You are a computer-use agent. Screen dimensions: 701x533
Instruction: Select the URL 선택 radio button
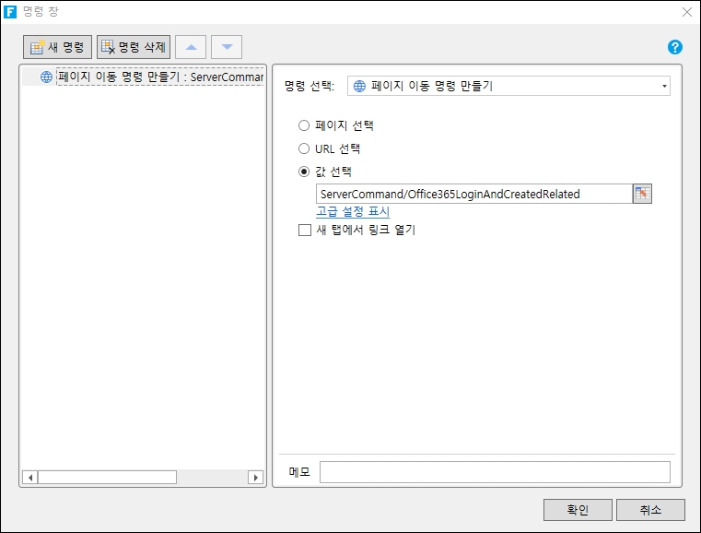tap(305, 148)
